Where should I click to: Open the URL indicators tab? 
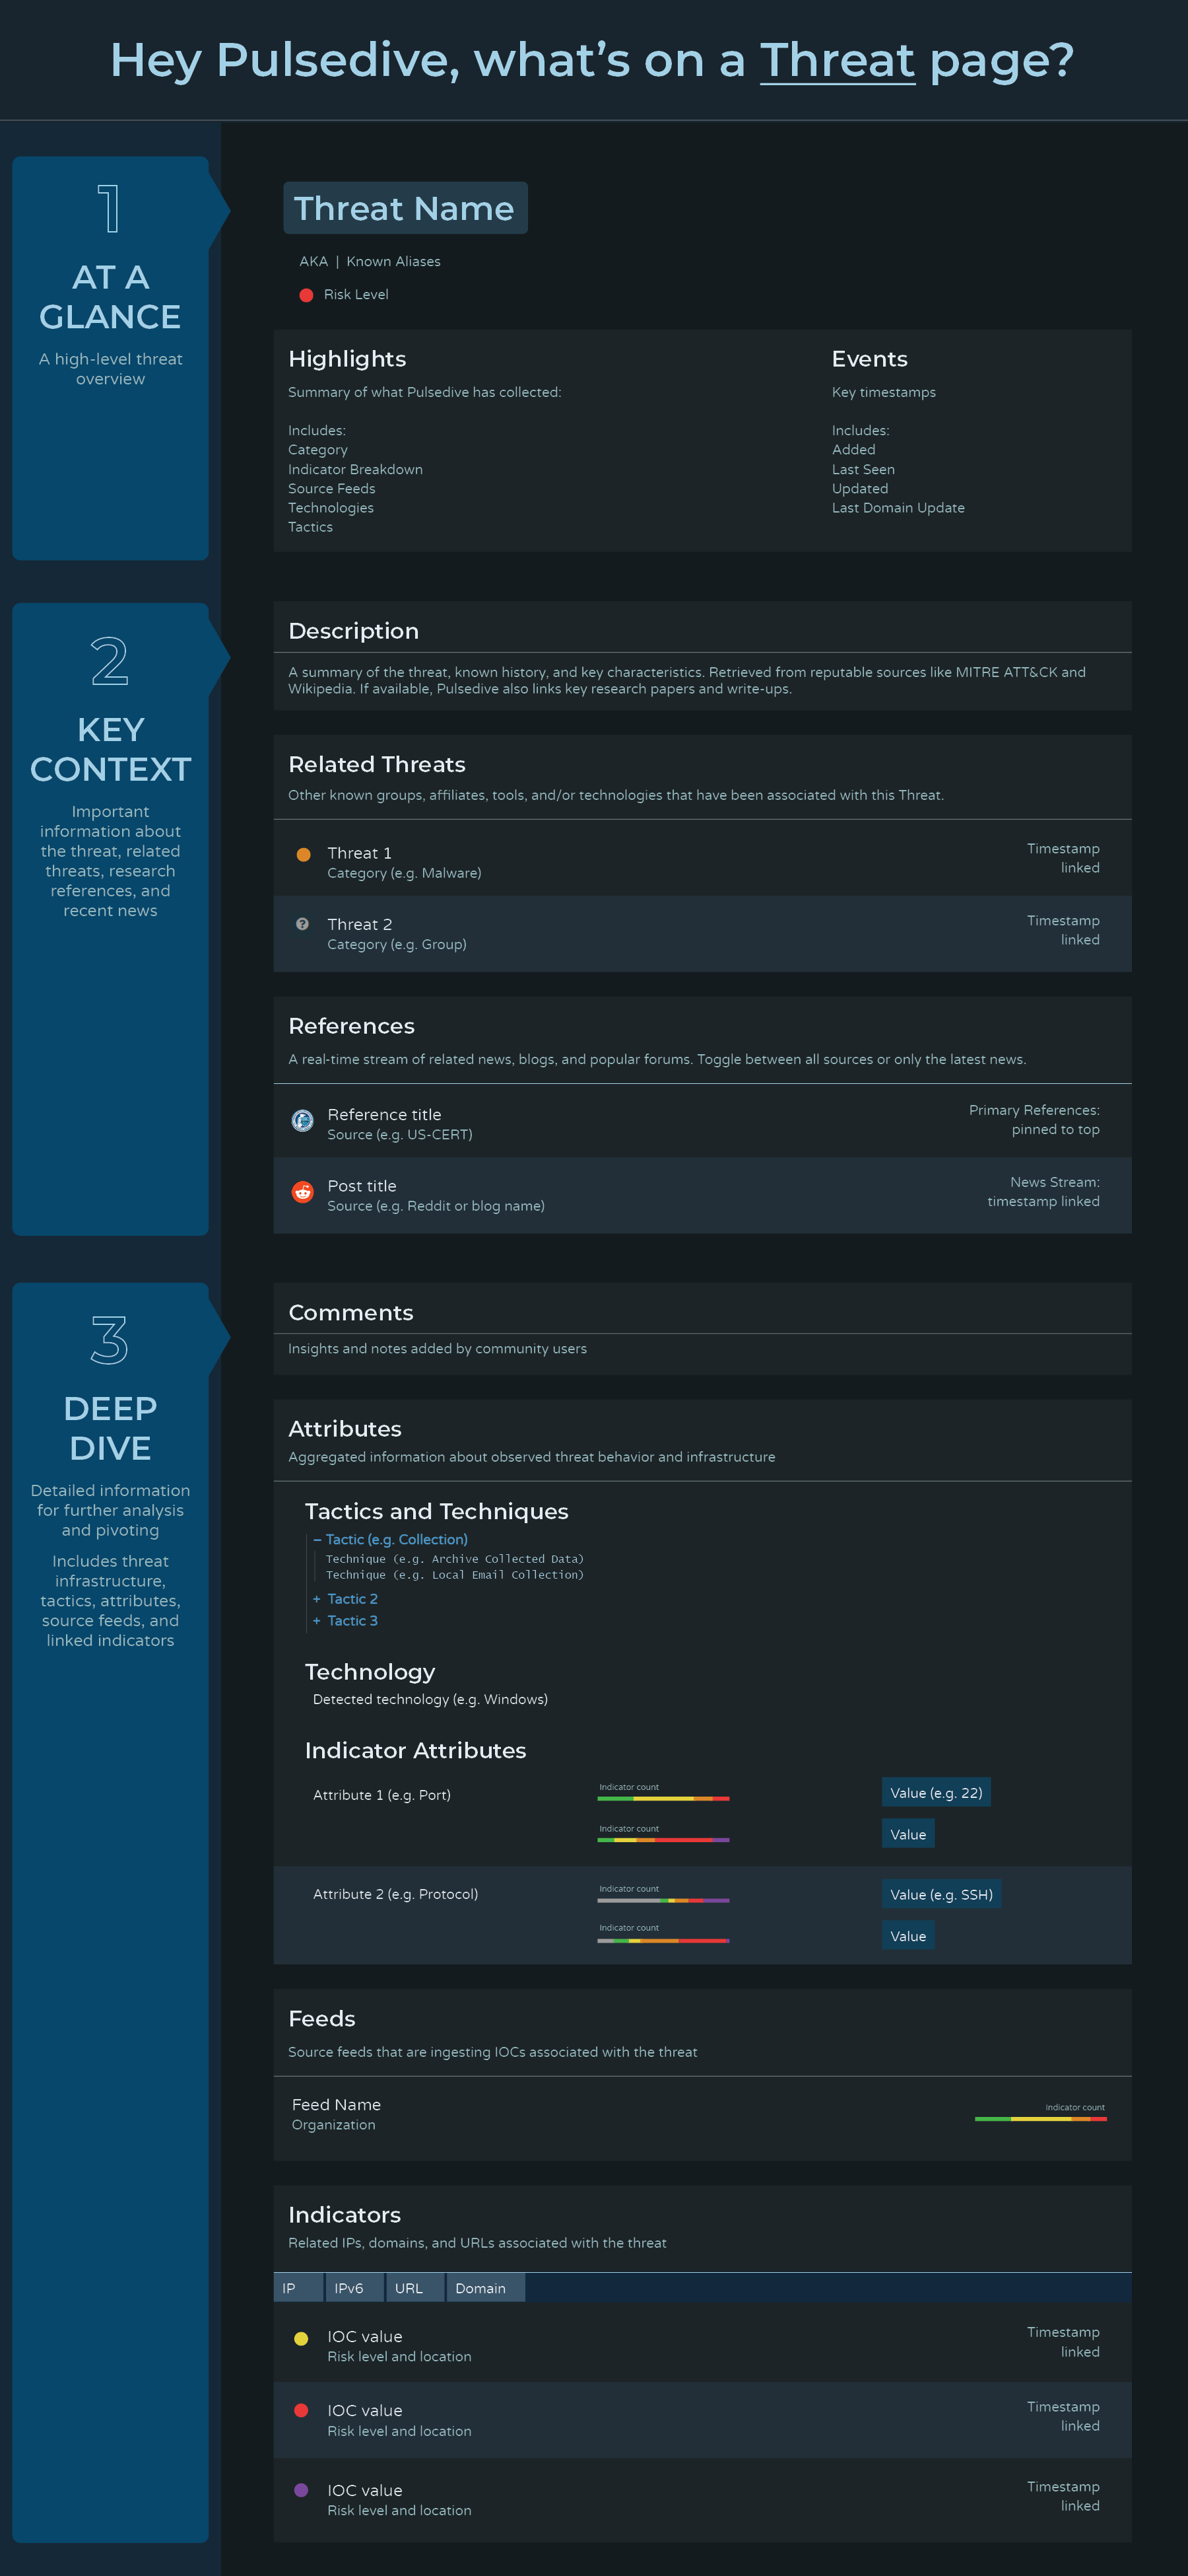pyautogui.click(x=414, y=2288)
